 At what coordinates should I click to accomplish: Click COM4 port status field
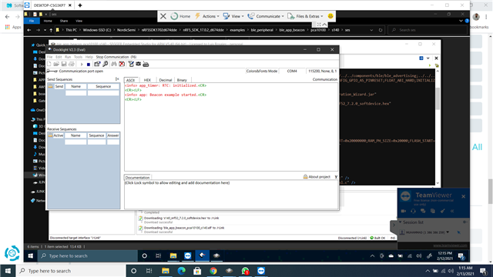click(x=292, y=71)
